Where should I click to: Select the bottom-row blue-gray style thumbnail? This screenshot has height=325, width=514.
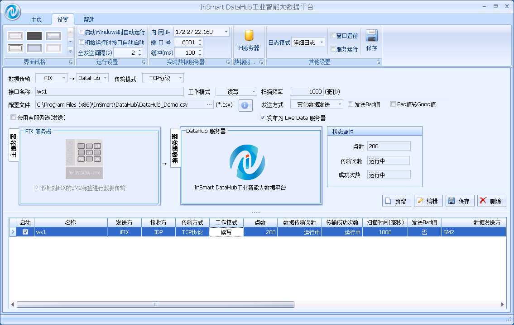click(x=34, y=48)
